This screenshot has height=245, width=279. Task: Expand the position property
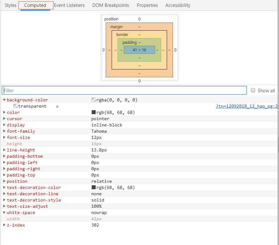[4, 181]
